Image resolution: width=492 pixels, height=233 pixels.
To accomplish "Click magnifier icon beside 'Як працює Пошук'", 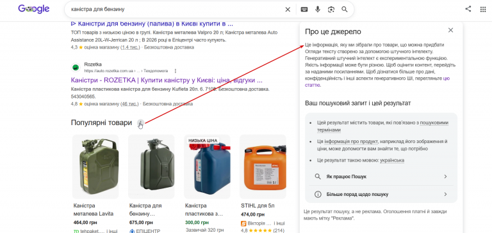I will [318, 177].
